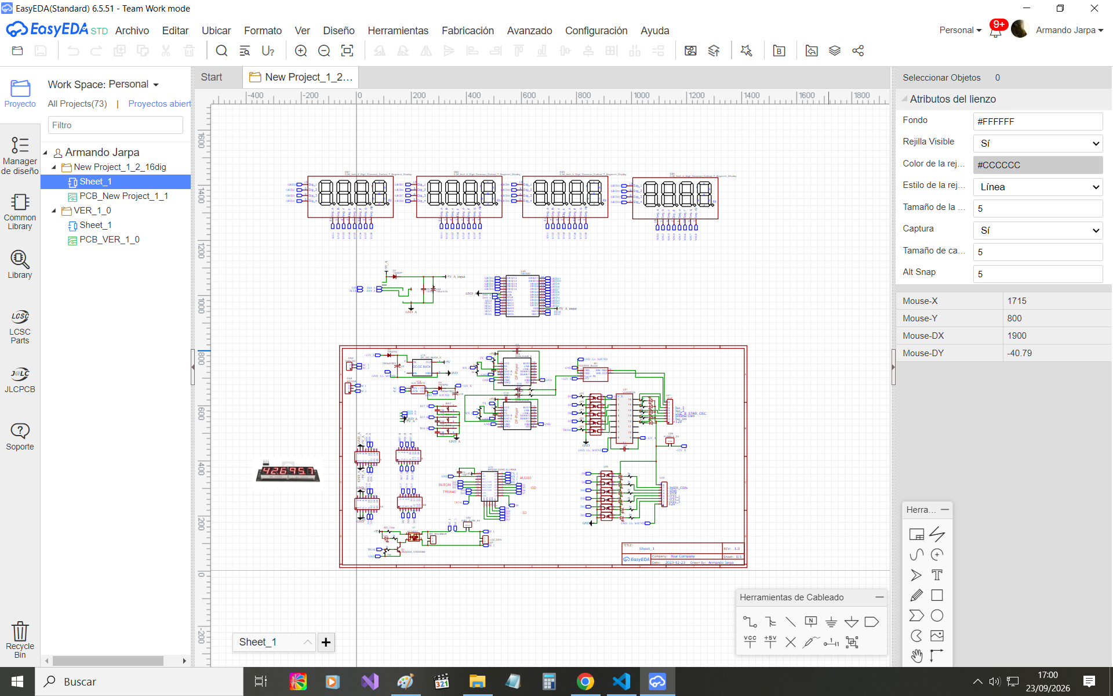Click the Share toolbar icon
Image resolution: width=1113 pixels, height=696 pixels.
[858, 51]
